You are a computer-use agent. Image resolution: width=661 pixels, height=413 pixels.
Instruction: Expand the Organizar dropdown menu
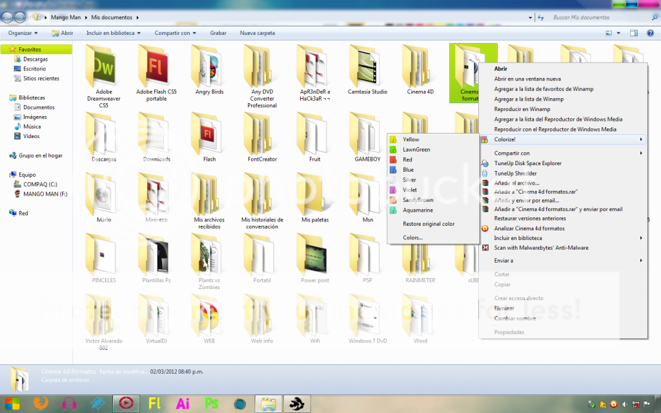click(23, 33)
